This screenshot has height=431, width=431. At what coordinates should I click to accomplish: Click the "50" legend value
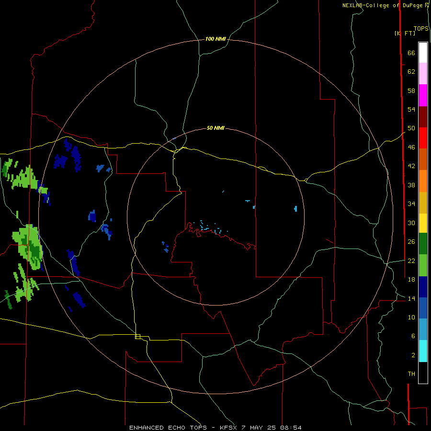point(411,128)
